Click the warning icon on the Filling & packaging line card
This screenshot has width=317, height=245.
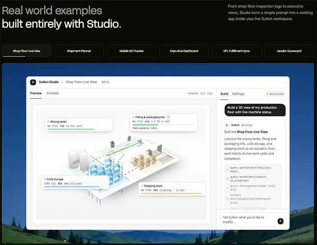pyautogui.click(x=168, y=117)
